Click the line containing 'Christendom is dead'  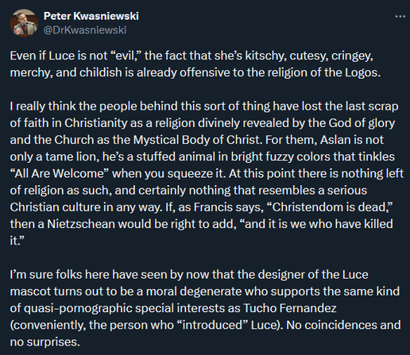(201, 207)
